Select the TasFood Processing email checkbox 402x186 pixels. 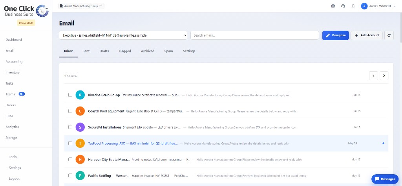[70, 144]
